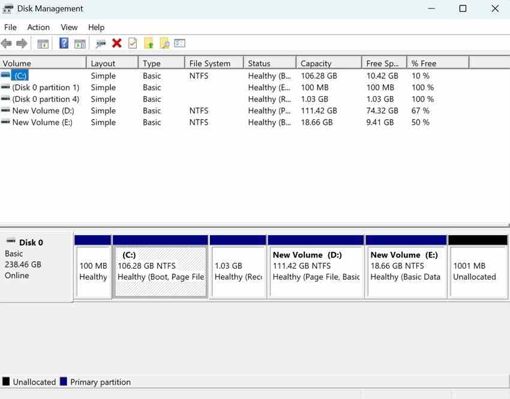
Task: Click drive icon for Disk 0 partition 4
Action: coord(5,98)
